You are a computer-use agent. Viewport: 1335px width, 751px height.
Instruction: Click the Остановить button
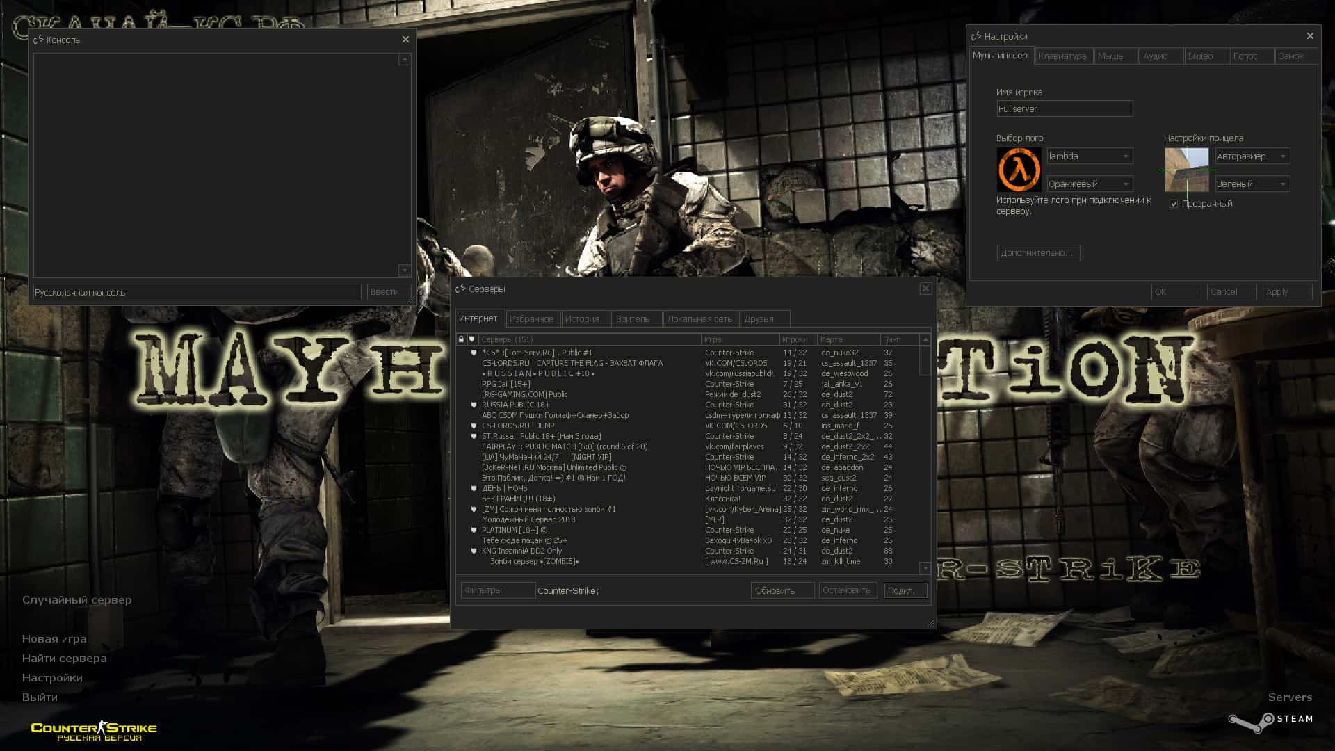(848, 590)
